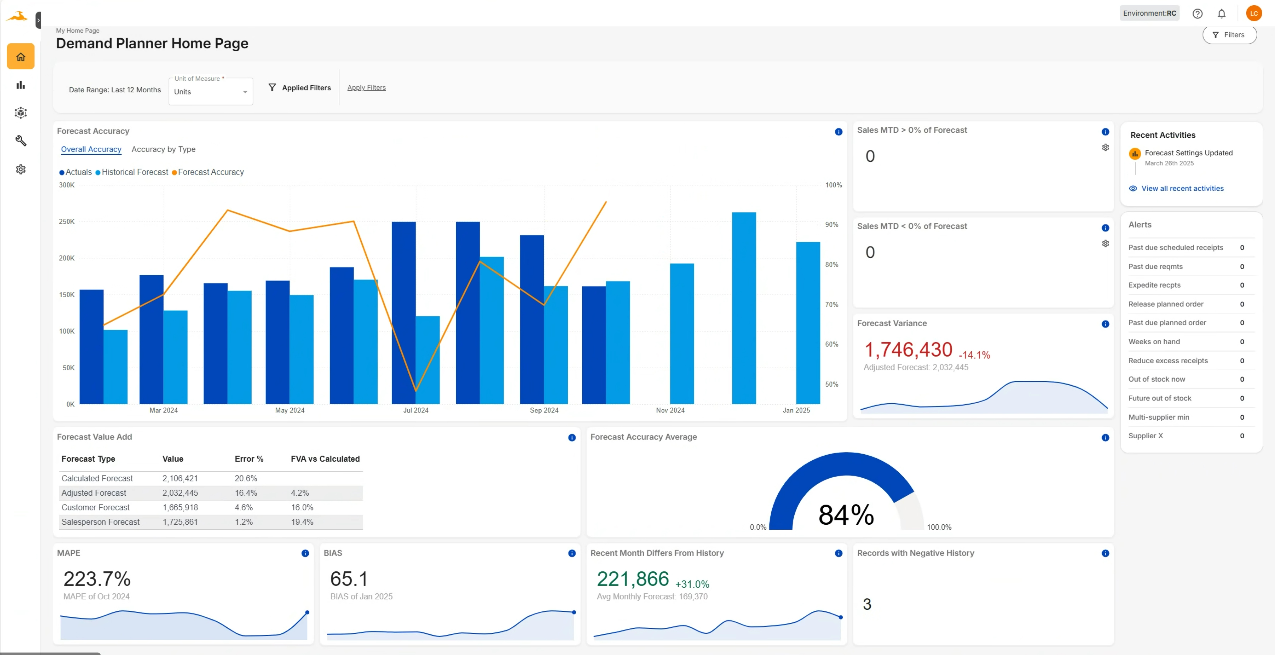Click the Filters button at top right
The width and height of the screenshot is (1275, 655).
(1229, 35)
